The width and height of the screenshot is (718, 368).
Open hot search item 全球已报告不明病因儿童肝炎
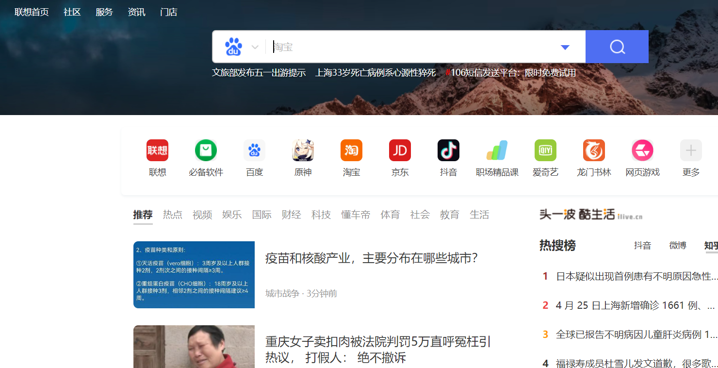point(636,335)
